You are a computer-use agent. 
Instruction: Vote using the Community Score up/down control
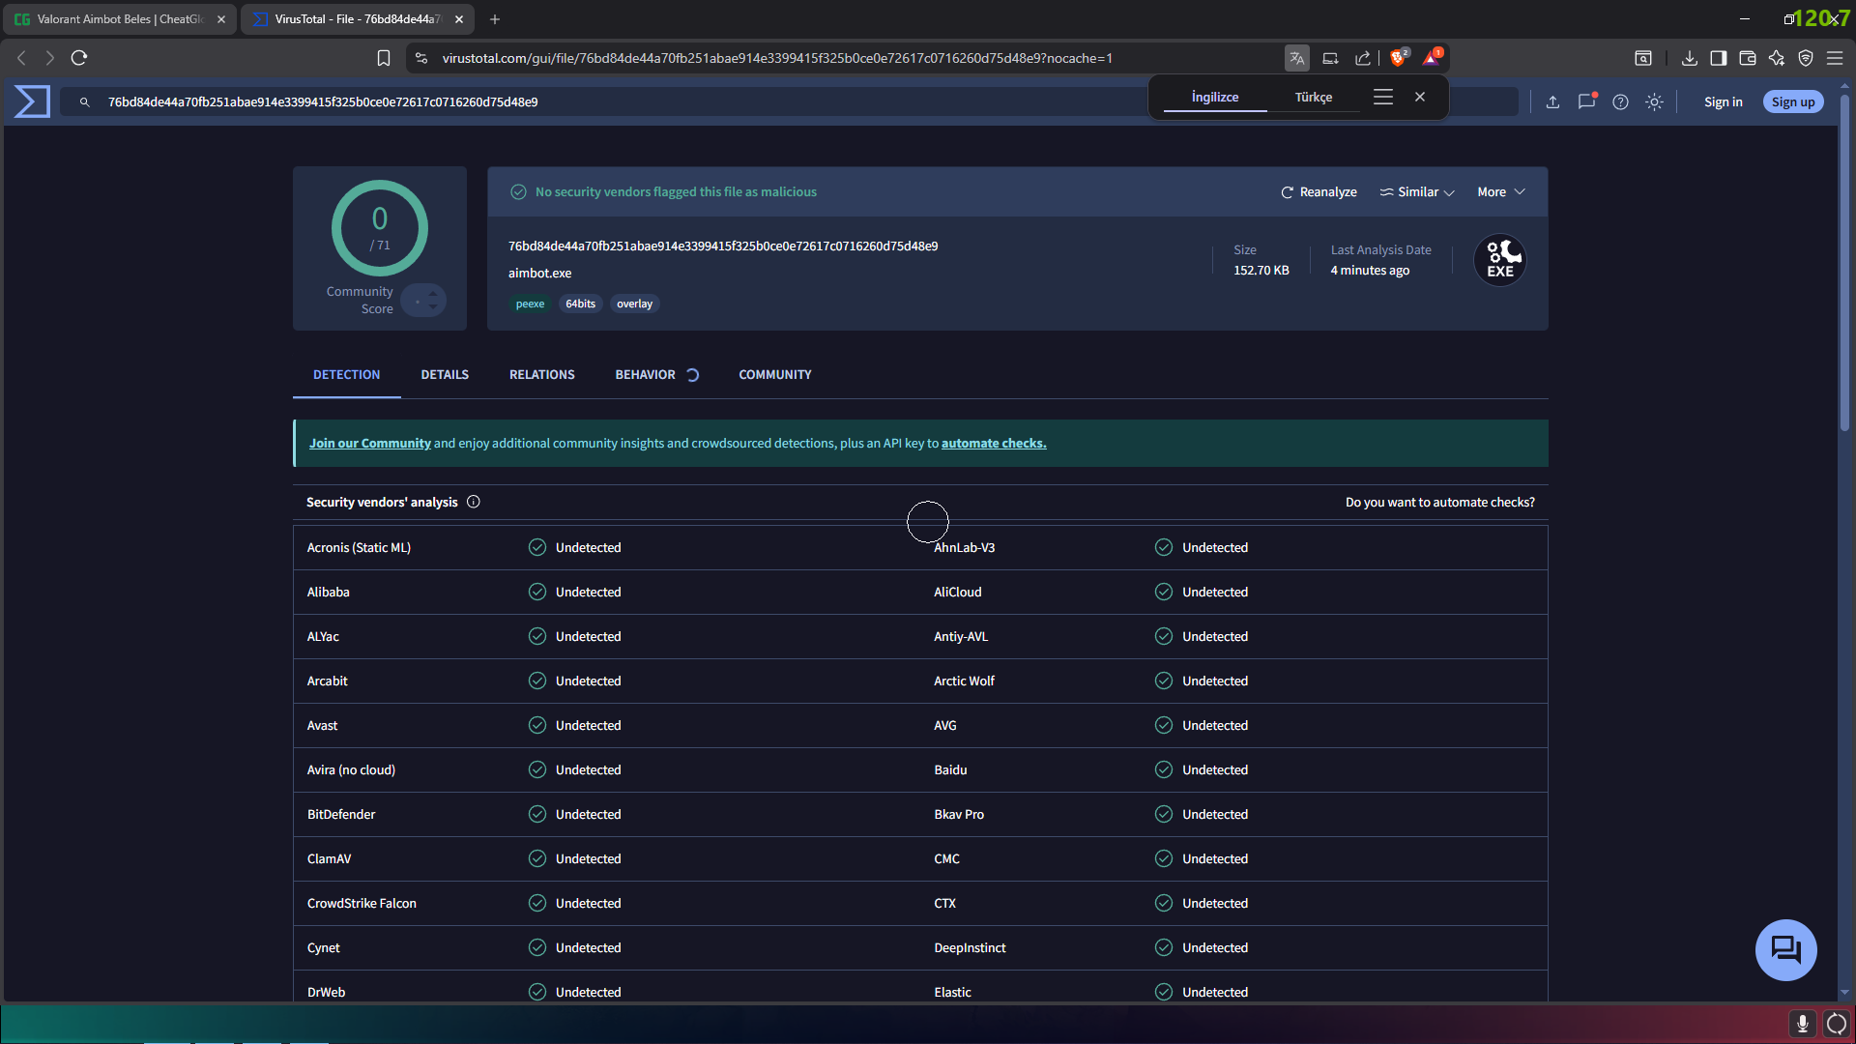(423, 301)
